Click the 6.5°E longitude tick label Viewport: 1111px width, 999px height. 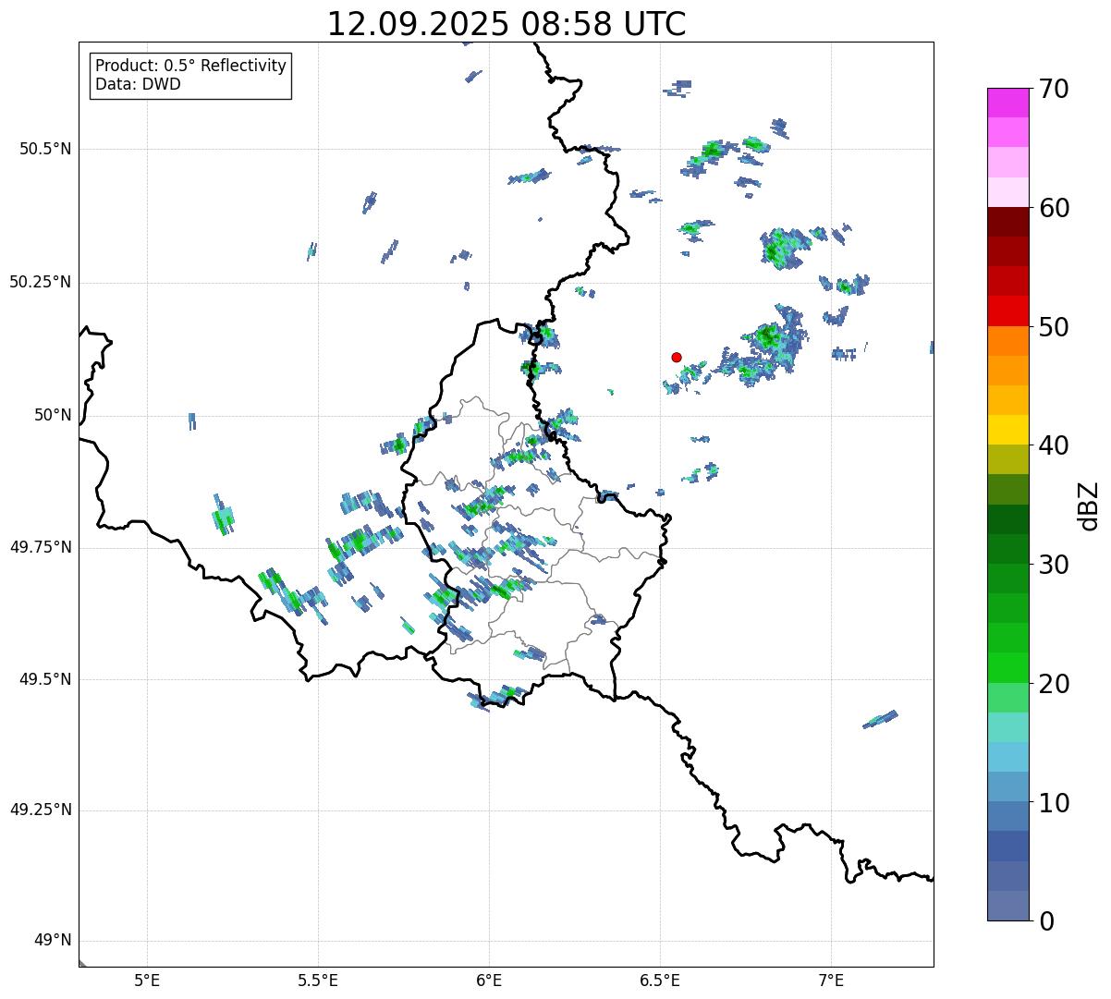(x=660, y=979)
